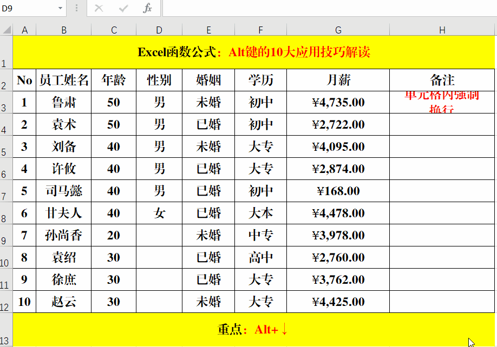Select row 9 header
The width and height of the screenshot is (497, 347).
click(x=6, y=235)
